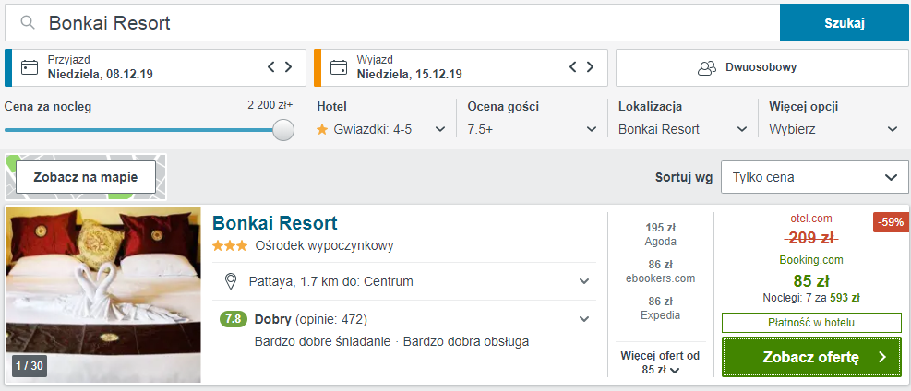Open the Dwuosobowy room type selector
Screen dimensions: 911x391
pyautogui.click(x=761, y=67)
